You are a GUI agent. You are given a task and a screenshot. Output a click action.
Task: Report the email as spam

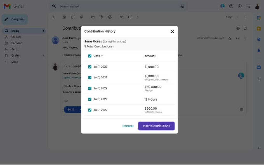[73, 17]
